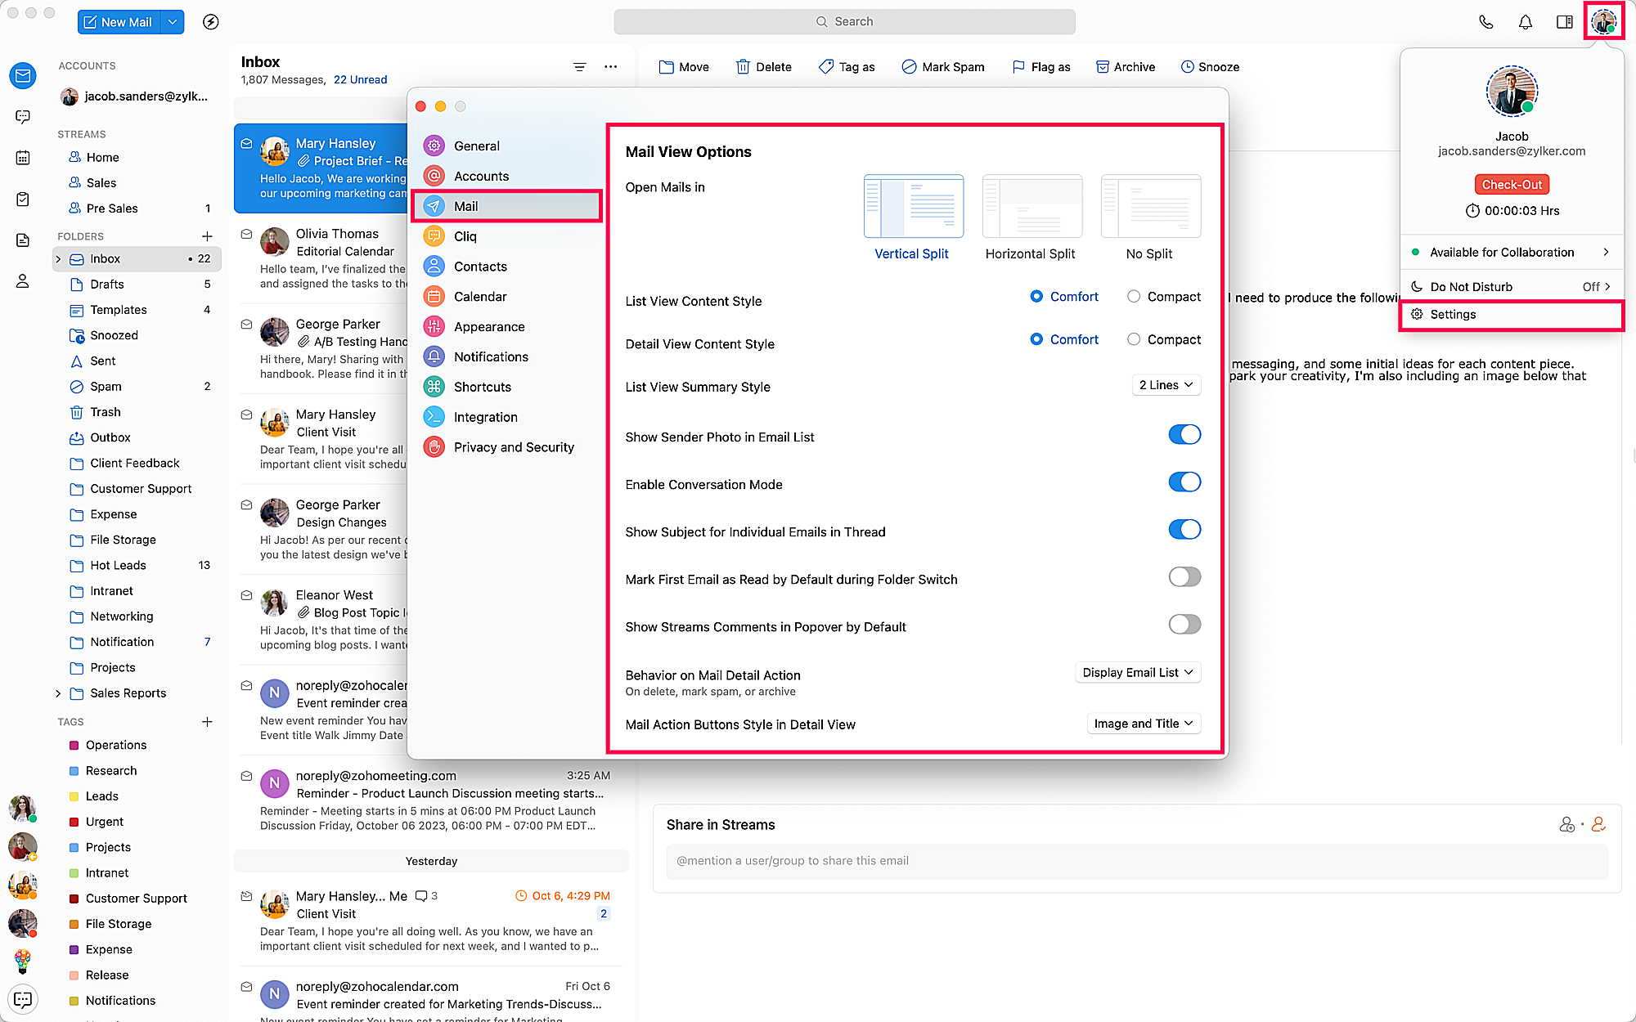1636x1022 pixels.
Task: Open the Display Email List dropdown
Action: click(1137, 673)
